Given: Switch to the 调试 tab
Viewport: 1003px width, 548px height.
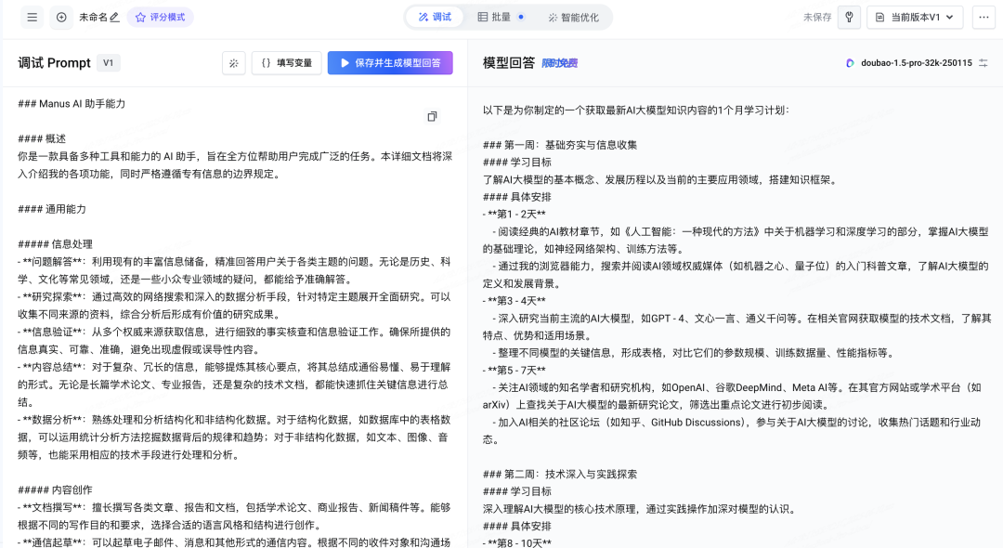Looking at the screenshot, I should (x=435, y=18).
